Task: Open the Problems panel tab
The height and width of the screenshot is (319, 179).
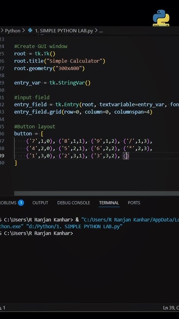Action: pos(8,203)
